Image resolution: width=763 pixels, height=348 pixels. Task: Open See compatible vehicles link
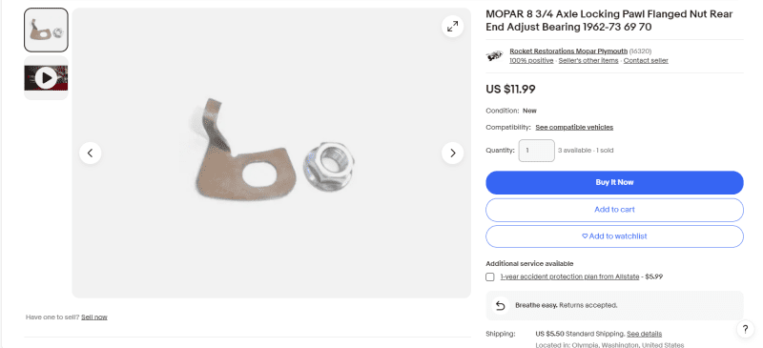(574, 127)
